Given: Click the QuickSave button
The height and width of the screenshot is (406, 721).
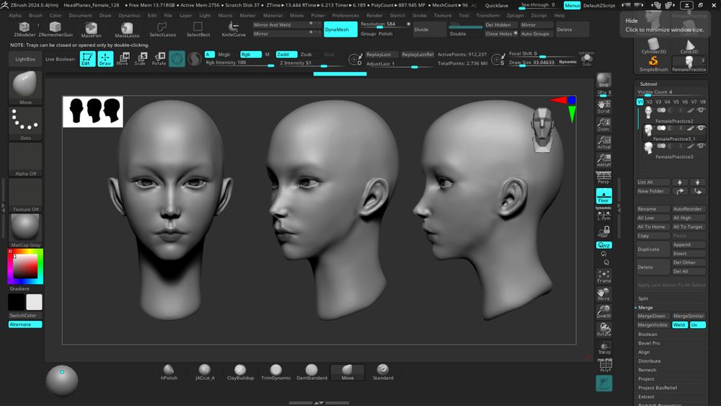Looking at the screenshot, I should (x=497, y=6).
